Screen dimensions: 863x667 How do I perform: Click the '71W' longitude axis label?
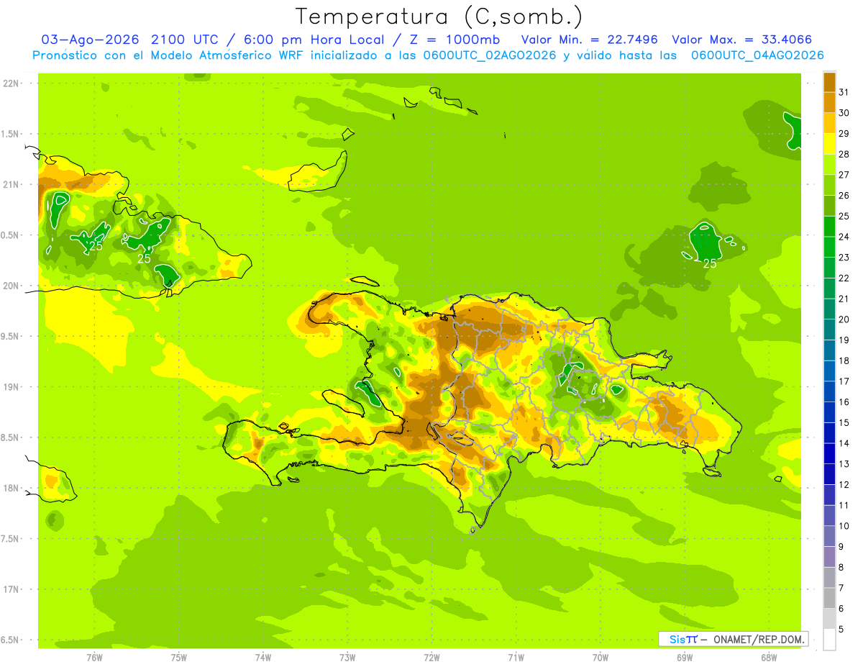click(x=516, y=657)
